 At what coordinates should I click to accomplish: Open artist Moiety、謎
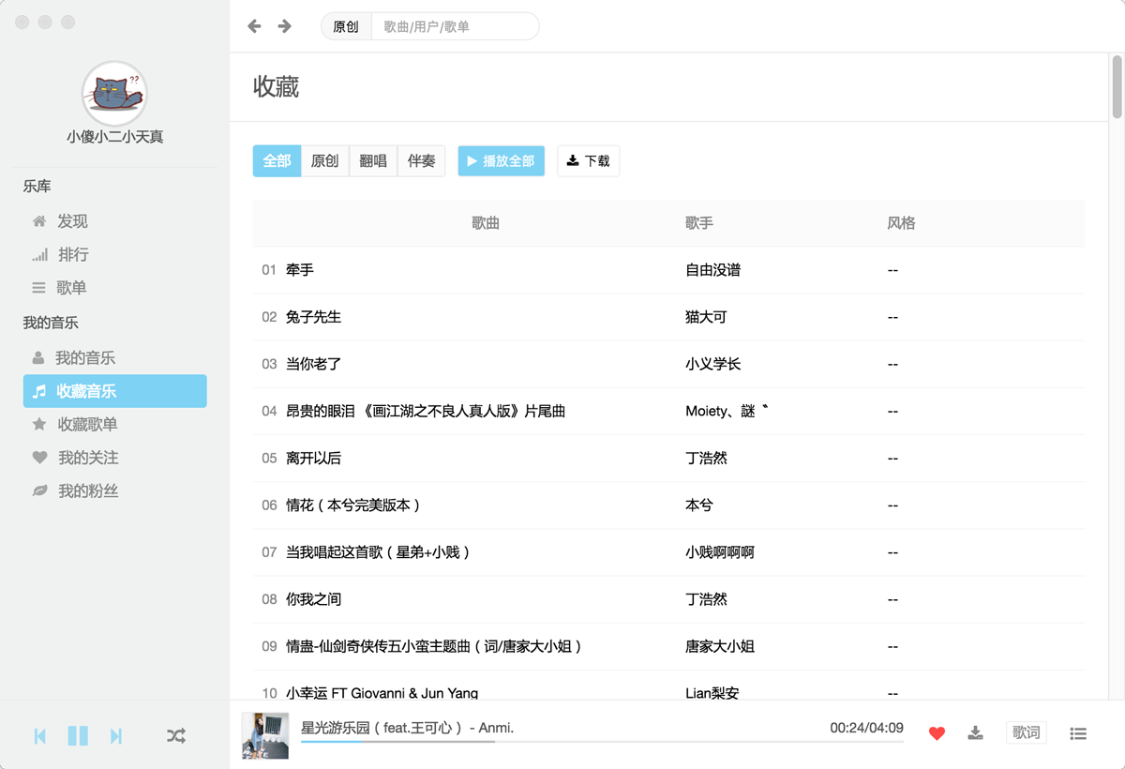pos(727,411)
